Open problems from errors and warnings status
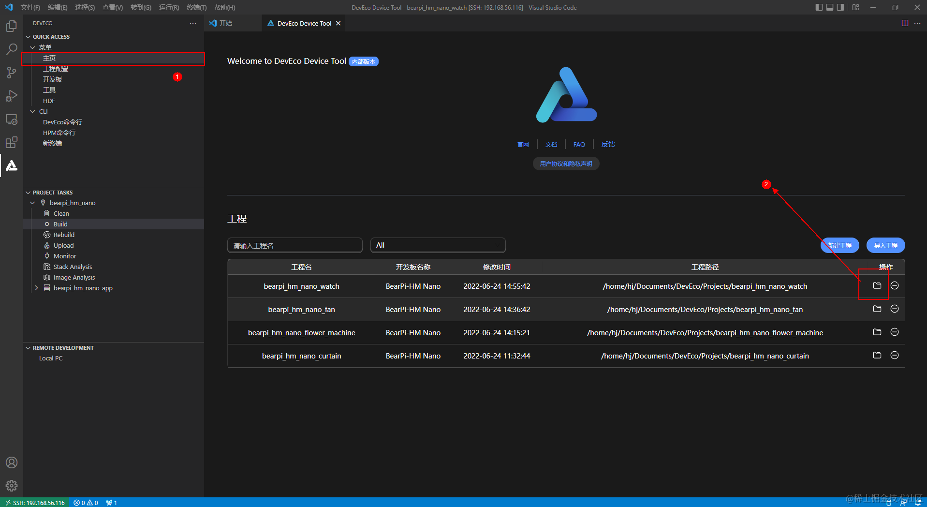927x507 pixels. click(86, 503)
